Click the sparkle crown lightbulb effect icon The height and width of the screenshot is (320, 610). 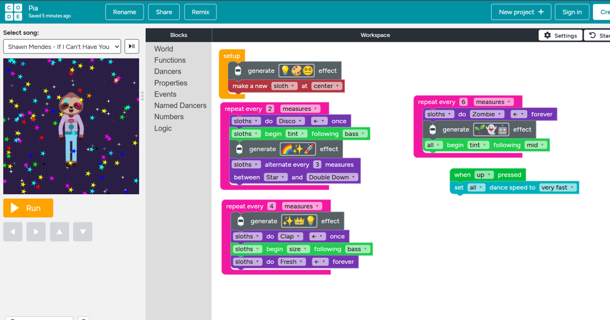(299, 221)
